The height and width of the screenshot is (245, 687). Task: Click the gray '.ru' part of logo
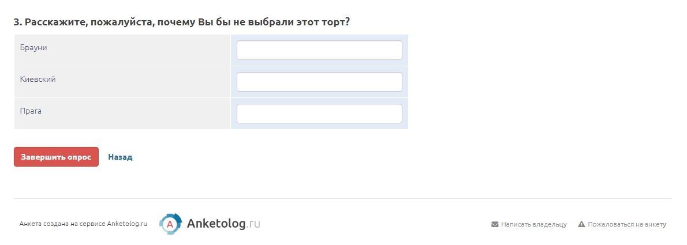(x=253, y=224)
